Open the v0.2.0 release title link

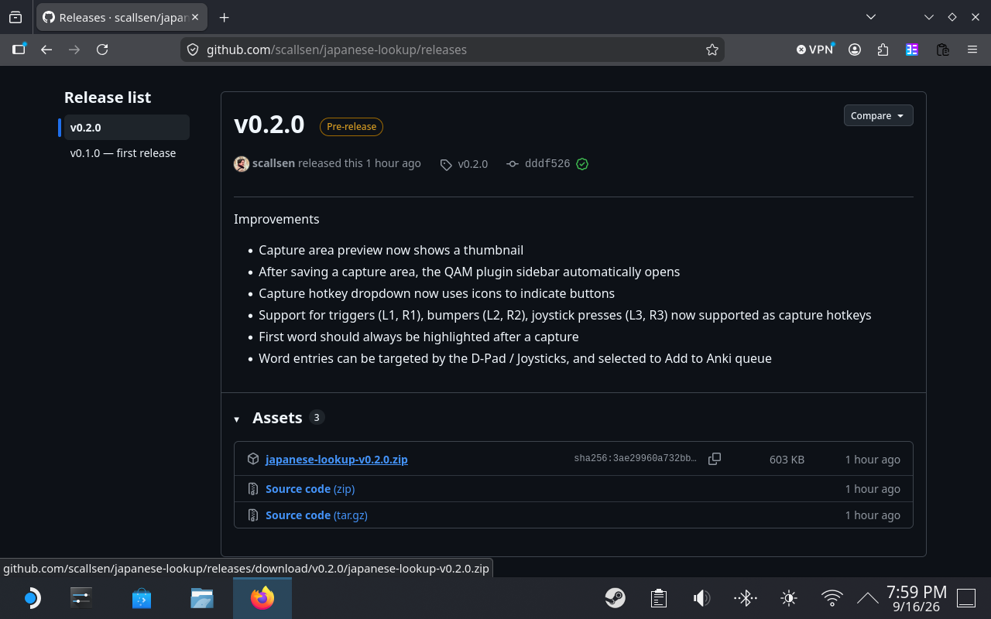(269, 125)
